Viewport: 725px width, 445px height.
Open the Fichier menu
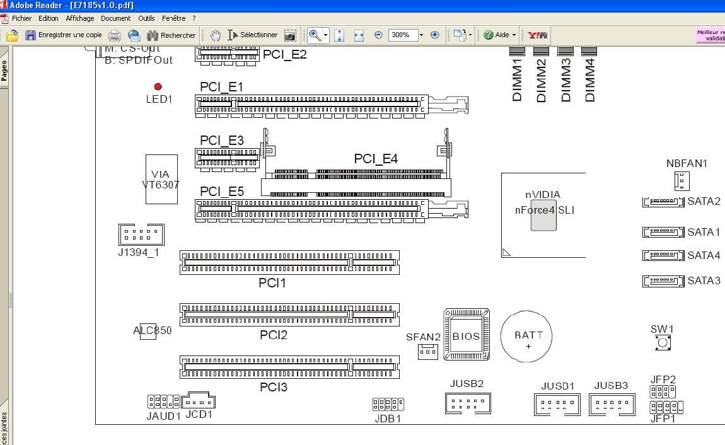(x=21, y=18)
